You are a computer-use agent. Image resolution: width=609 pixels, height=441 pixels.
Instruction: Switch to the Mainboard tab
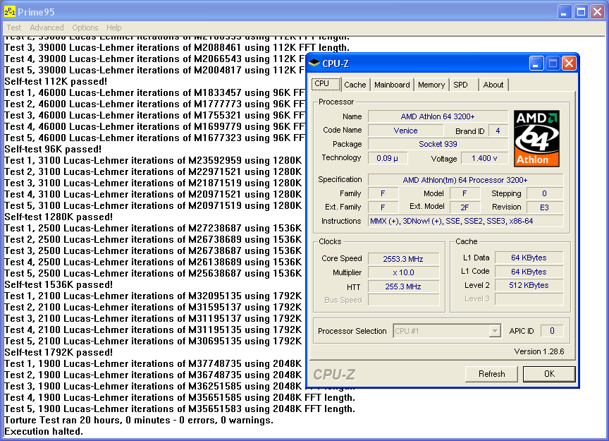click(392, 84)
